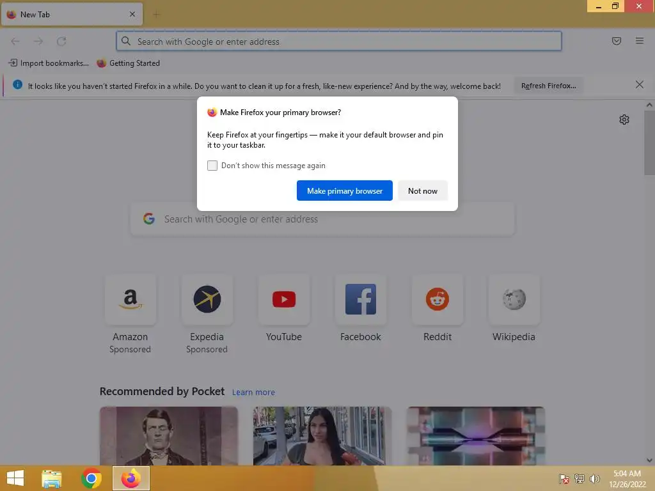The height and width of the screenshot is (491, 655).
Task: Click the Save to Pocket toolbar icon
Action: pyautogui.click(x=616, y=41)
